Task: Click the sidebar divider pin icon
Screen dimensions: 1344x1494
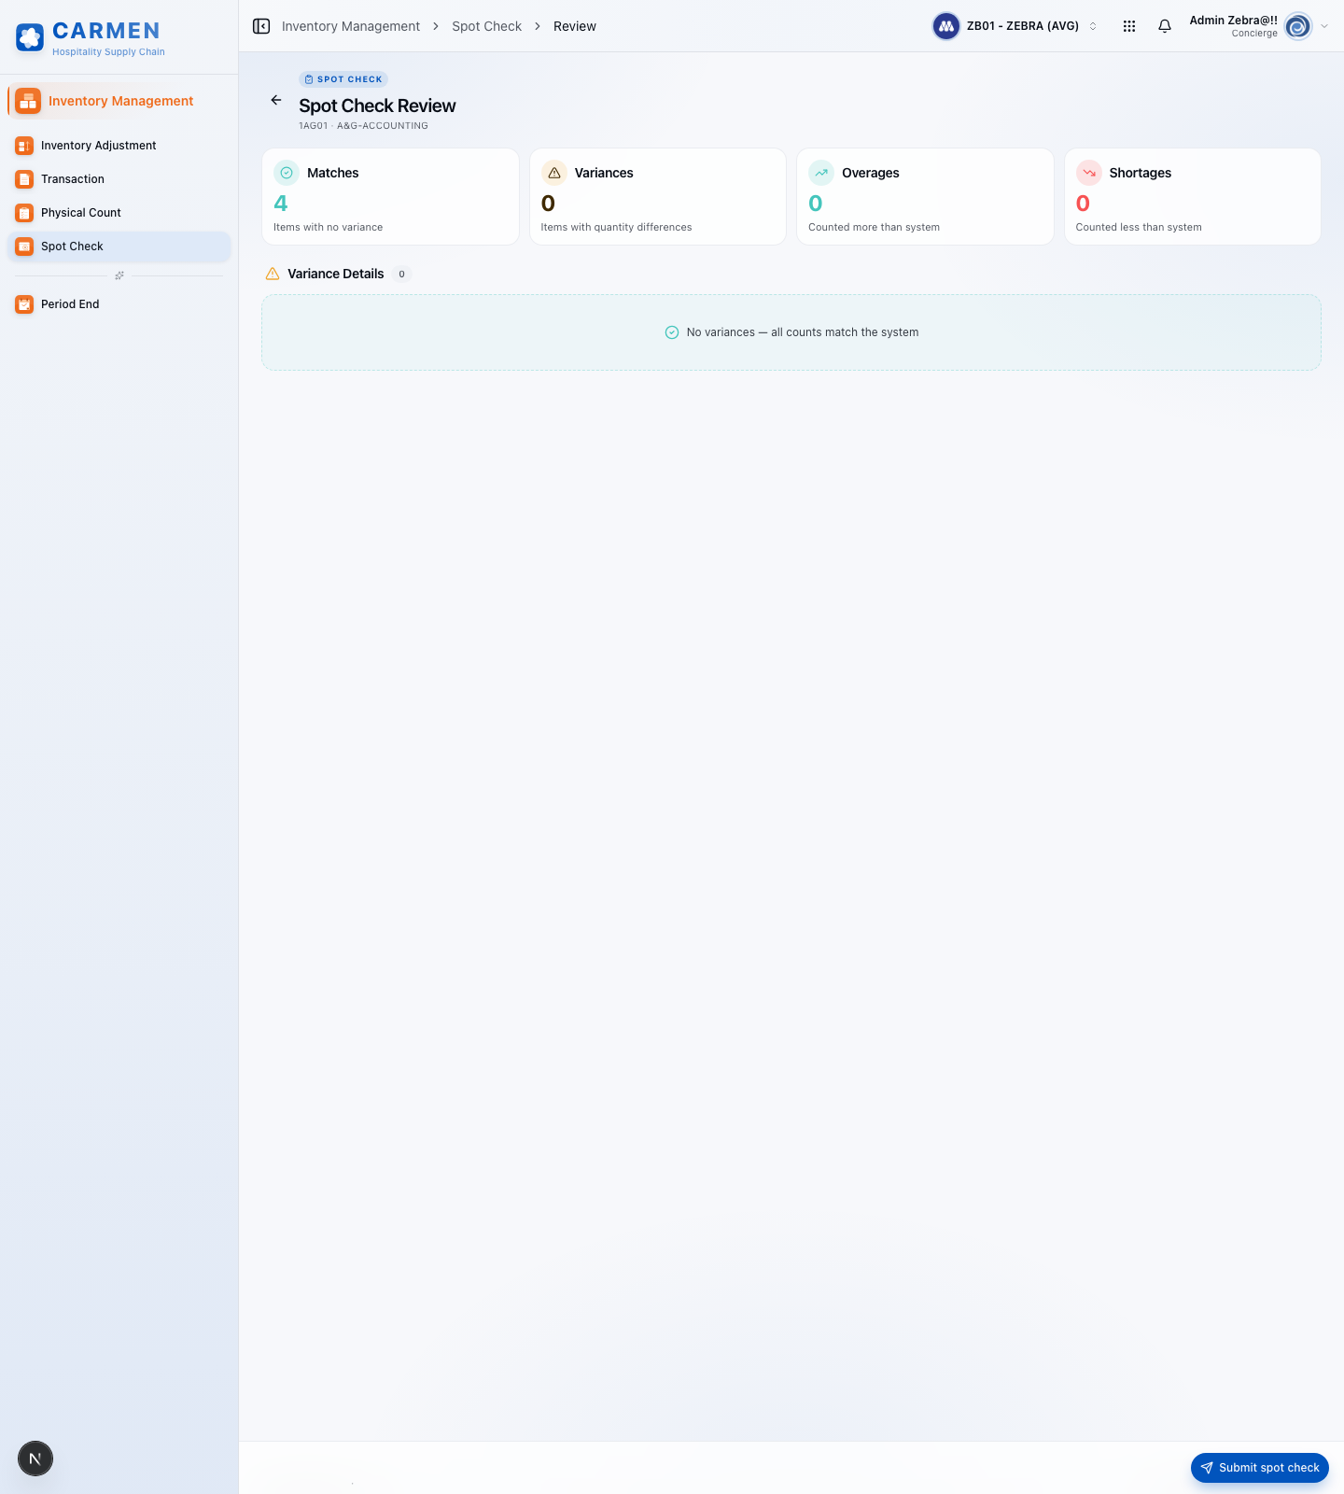Action: pyautogui.click(x=119, y=275)
